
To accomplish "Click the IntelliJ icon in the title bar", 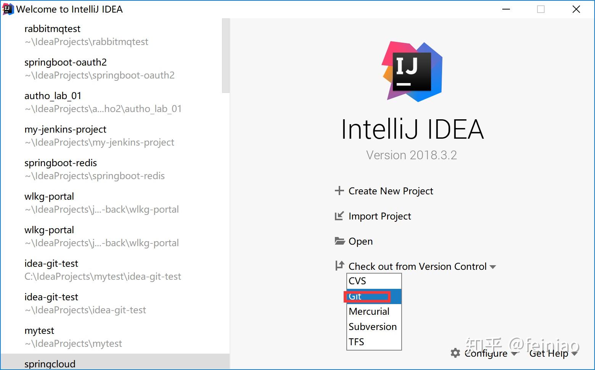I will point(8,9).
